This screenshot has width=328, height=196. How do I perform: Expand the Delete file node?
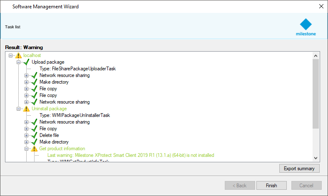[x=27, y=135]
